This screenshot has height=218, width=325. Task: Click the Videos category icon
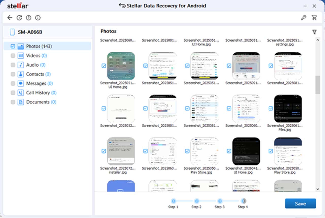point(21,56)
